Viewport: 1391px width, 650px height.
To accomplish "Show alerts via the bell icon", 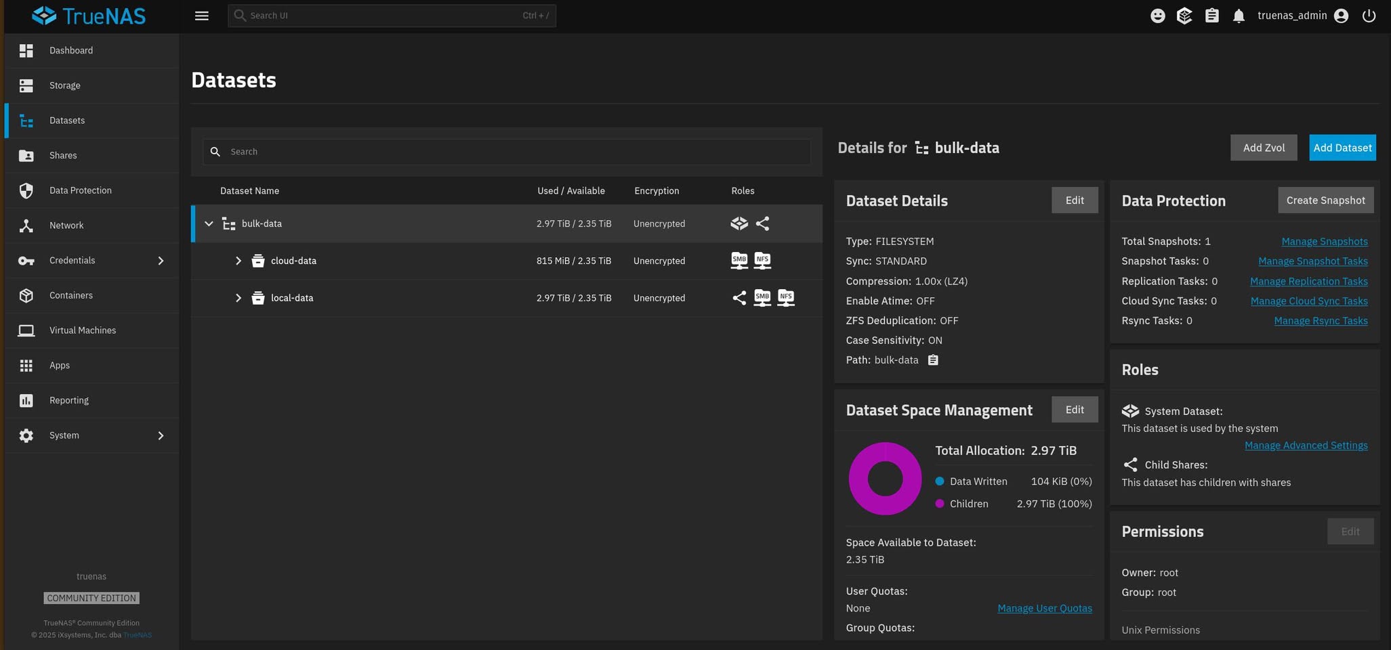I will 1239,16.
